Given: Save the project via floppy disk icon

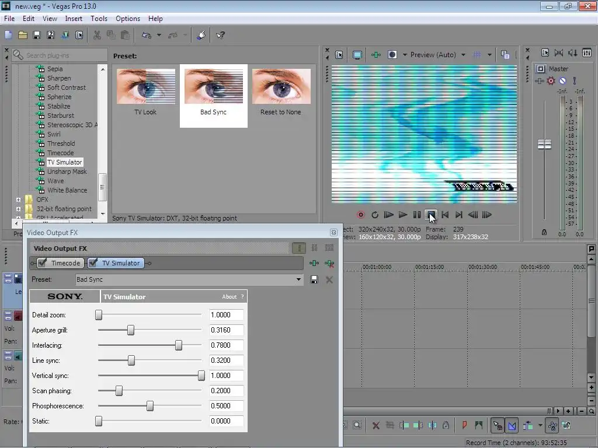Looking at the screenshot, I should click(37, 35).
